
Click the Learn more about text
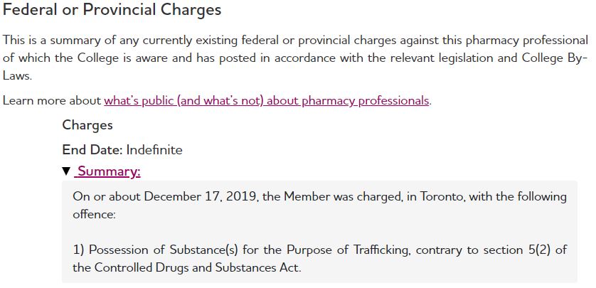pyautogui.click(x=52, y=100)
